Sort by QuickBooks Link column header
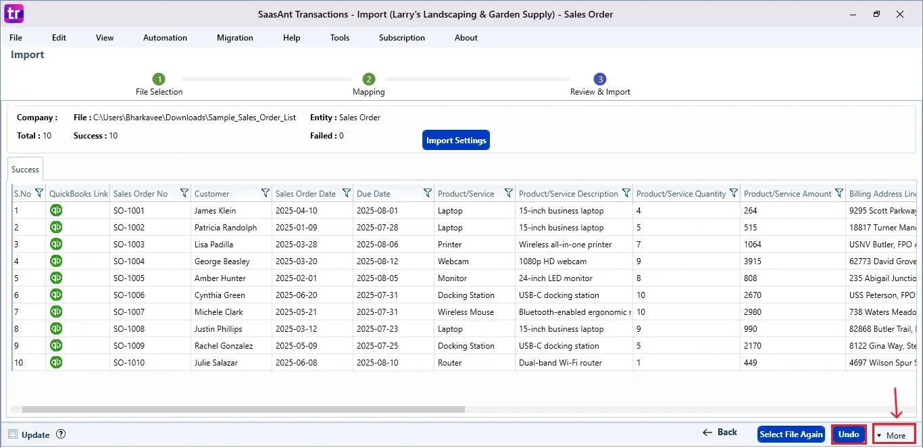 tap(78, 194)
